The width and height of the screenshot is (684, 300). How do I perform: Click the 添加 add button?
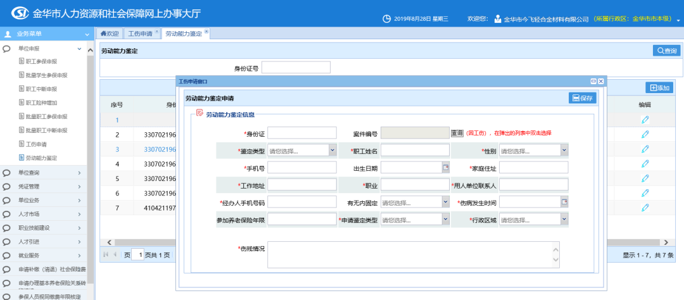[659, 87]
